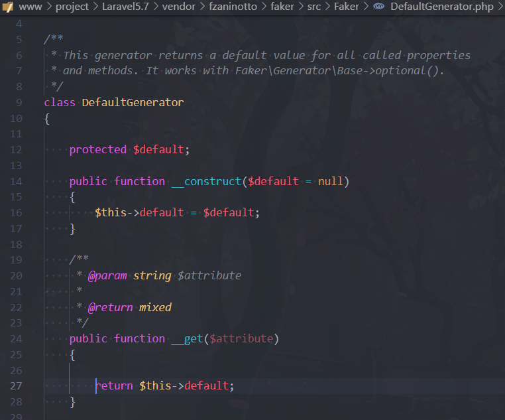Click the 'class' keyword on line 9

(60, 102)
